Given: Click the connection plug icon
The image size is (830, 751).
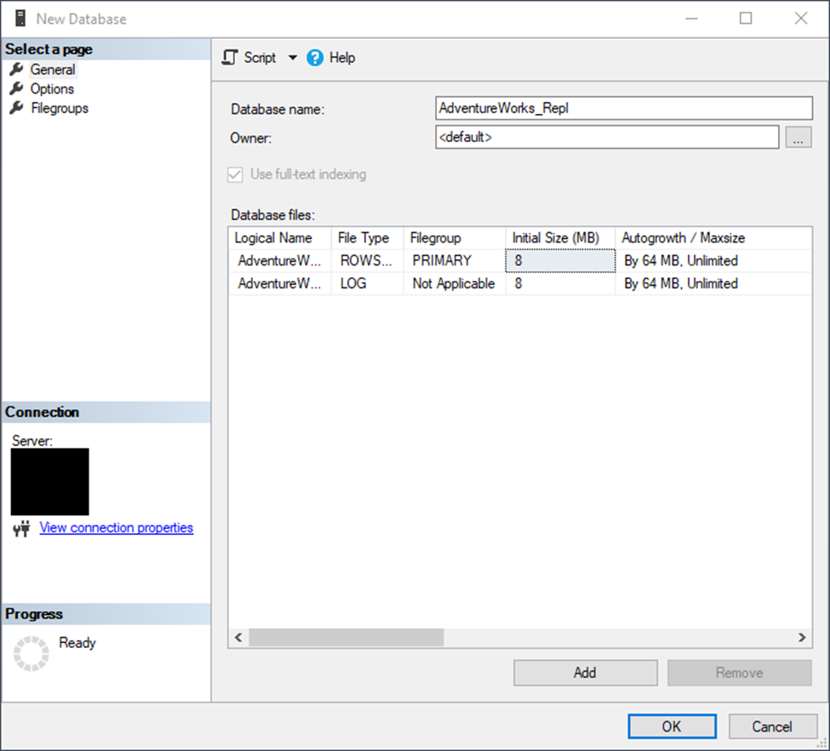Looking at the screenshot, I should tap(21, 528).
